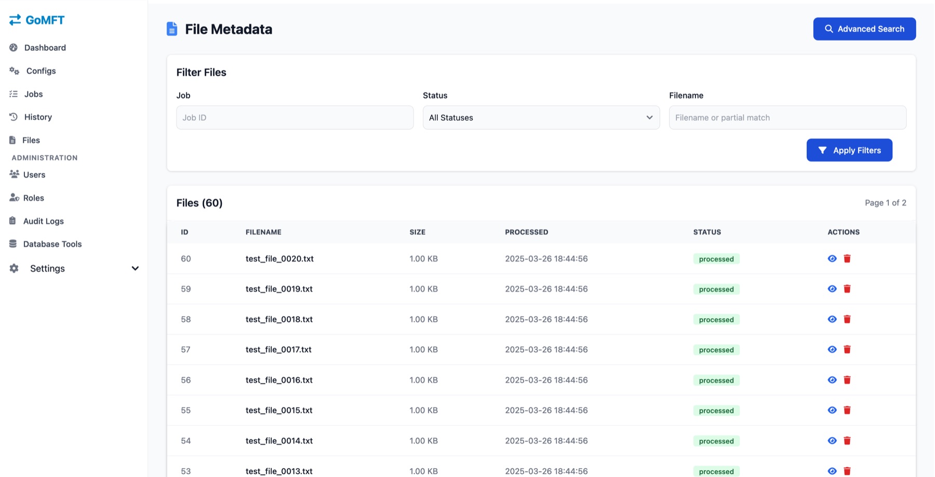935x477 pixels.
Task: Open Advanced Search
Action: click(x=864, y=29)
